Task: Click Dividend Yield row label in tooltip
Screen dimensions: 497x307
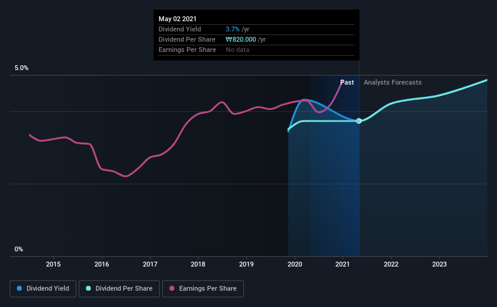Action: click(x=180, y=29)
